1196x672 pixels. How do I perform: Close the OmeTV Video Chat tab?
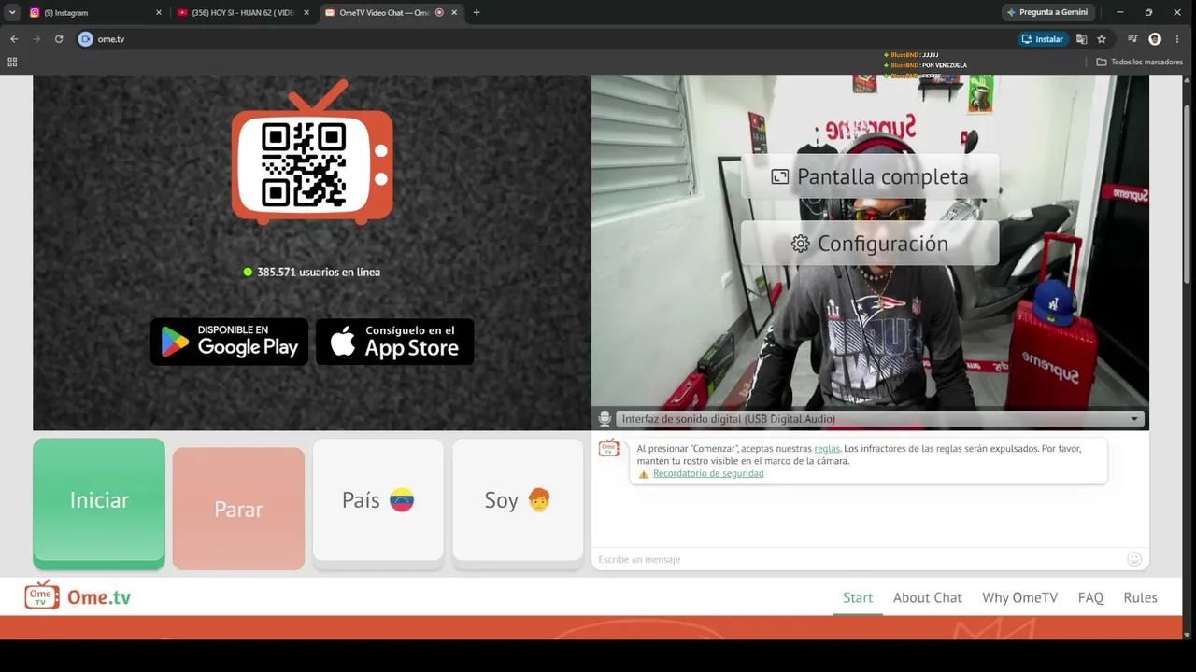454,13
